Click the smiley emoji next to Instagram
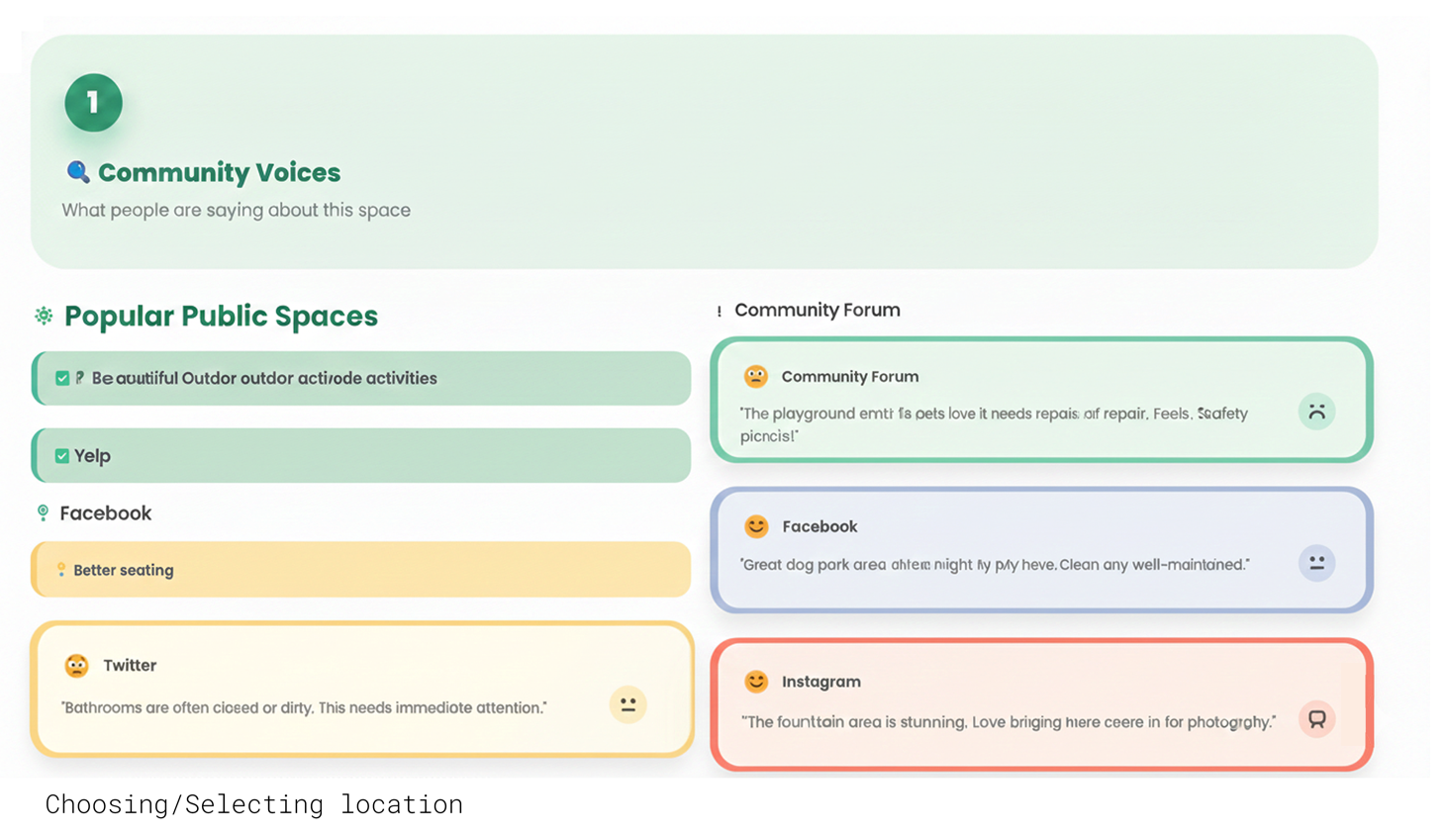The height and width of the screenshot is (836, 1448). tap(756, 681)
